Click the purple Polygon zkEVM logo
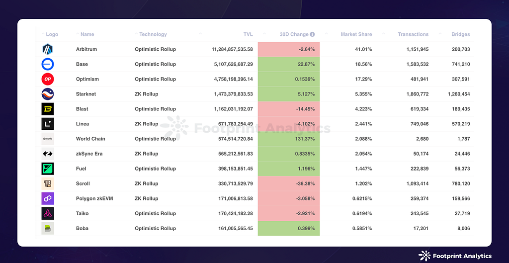 (x=48, y=198)
